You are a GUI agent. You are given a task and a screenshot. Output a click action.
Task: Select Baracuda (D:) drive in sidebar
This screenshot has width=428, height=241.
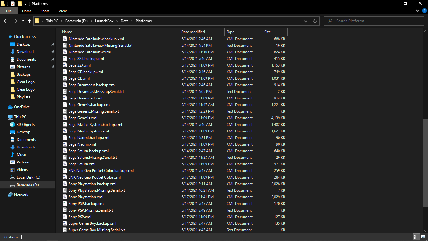click(x=28, y=185)
